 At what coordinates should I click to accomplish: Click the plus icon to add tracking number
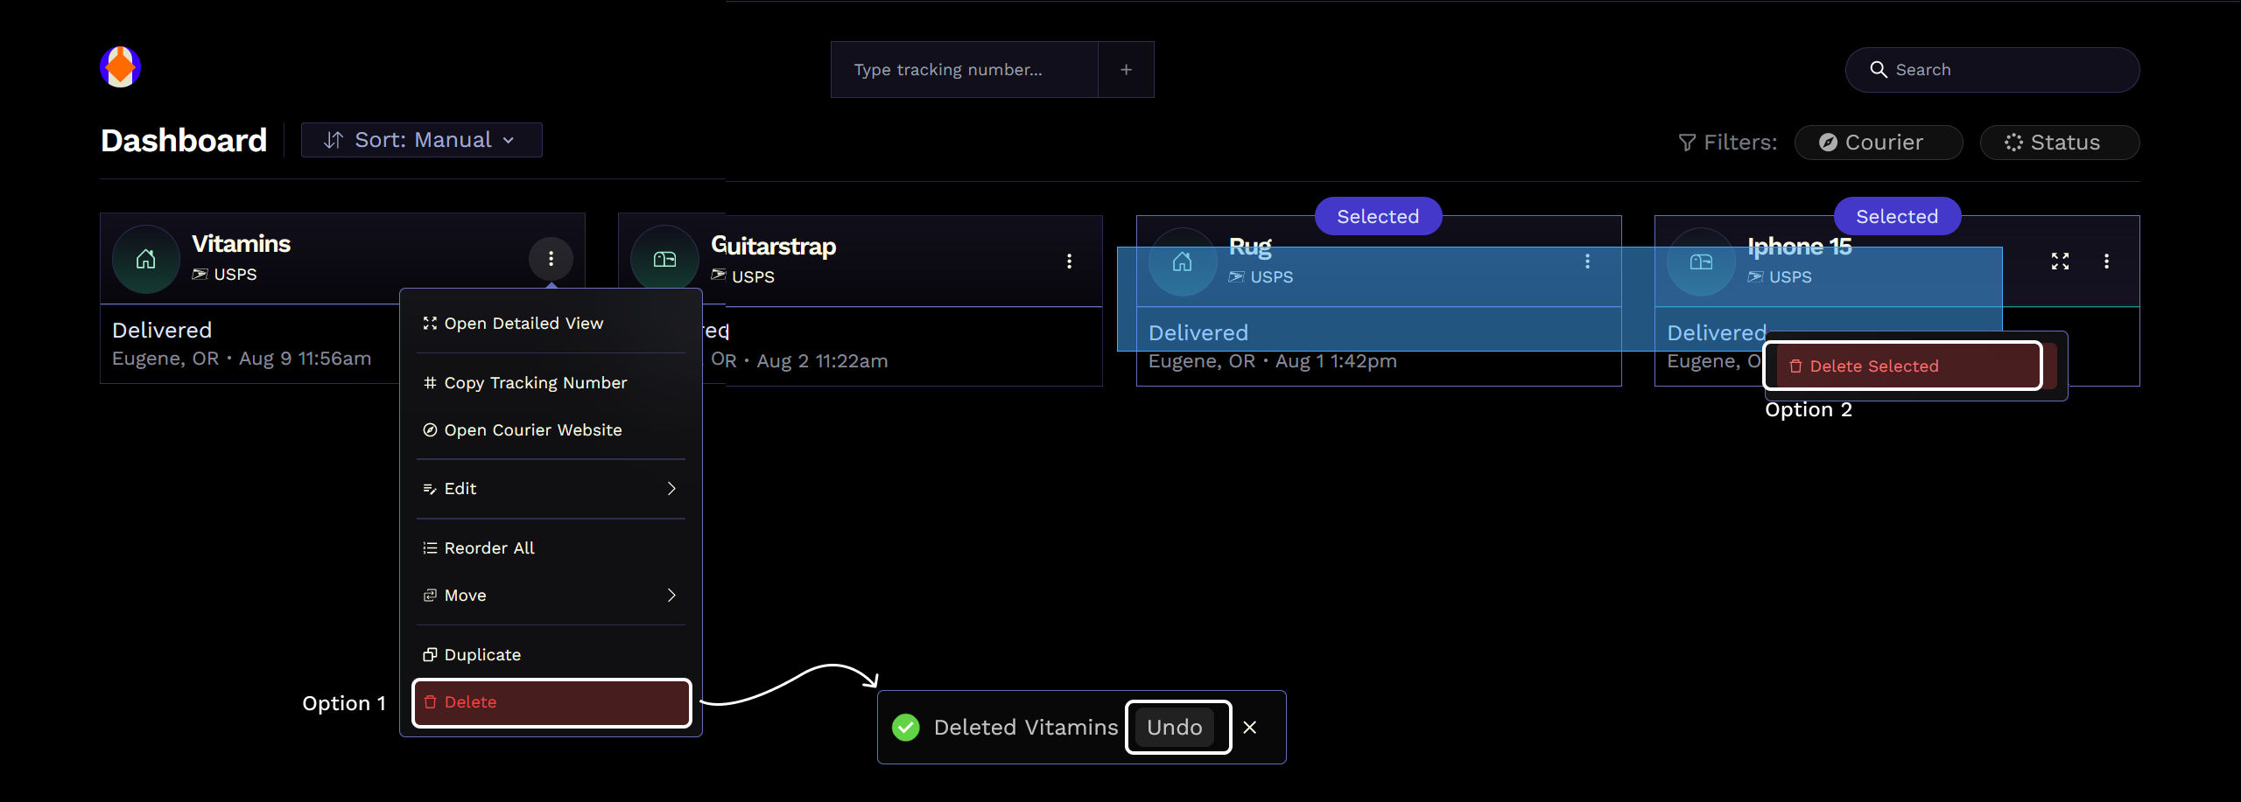(x=1126, y=70)
